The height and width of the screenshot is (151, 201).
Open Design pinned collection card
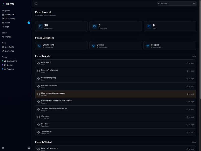[x=116, y=46]
